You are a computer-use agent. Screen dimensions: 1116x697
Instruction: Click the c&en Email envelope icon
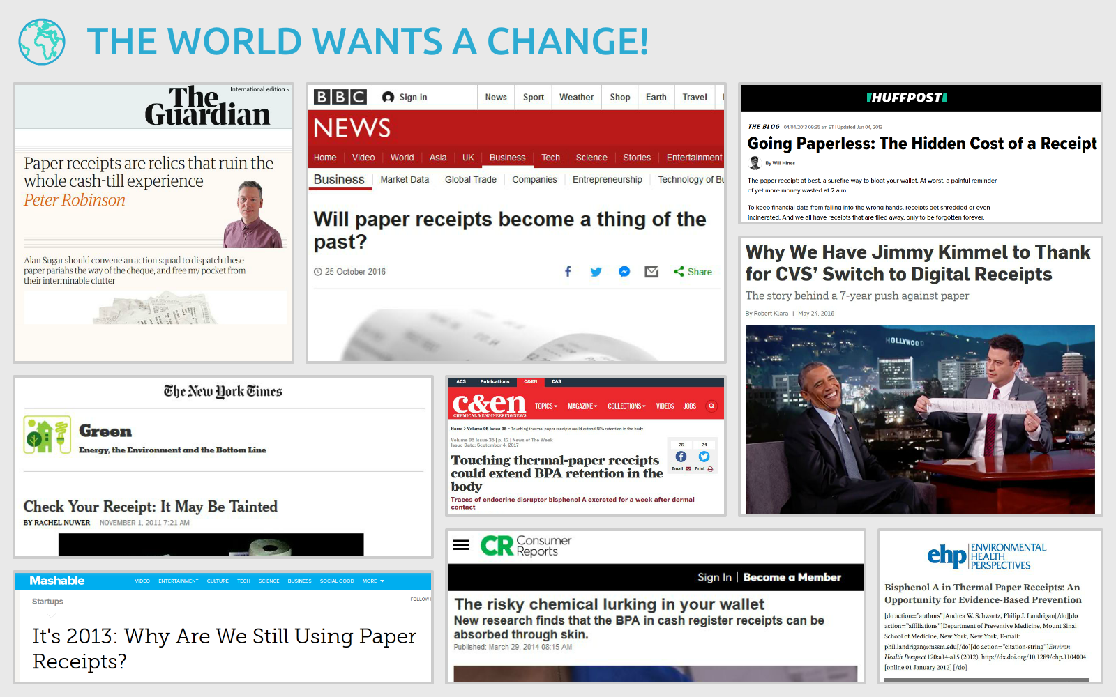pyautogui.click(x=688, y=468)
